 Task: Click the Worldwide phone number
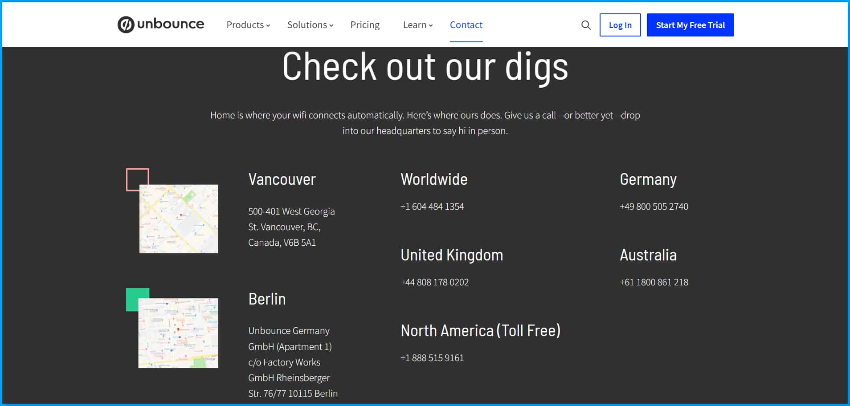click(x=432, y=207)
